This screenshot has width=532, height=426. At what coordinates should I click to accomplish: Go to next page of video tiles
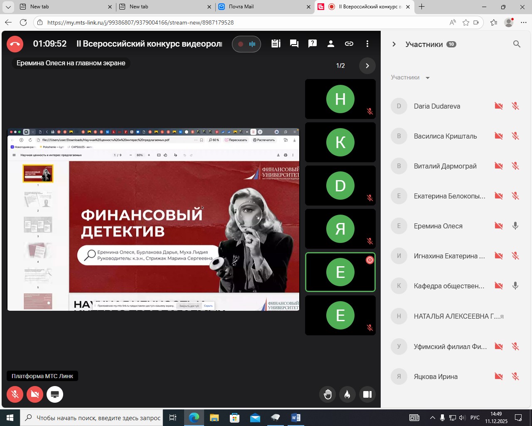point(367,66)
